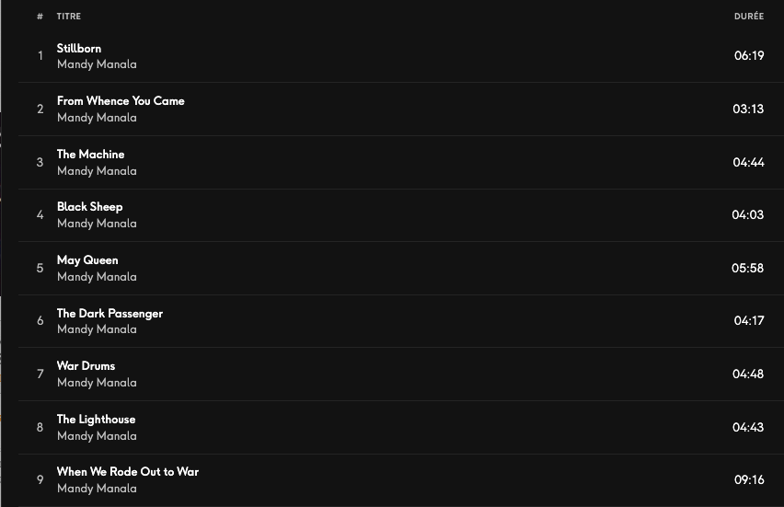Open Mandy Manala artist link under Stillborn
Viewport: 784px width, 507px height.
pyautogui.click(x=97, y=64)
